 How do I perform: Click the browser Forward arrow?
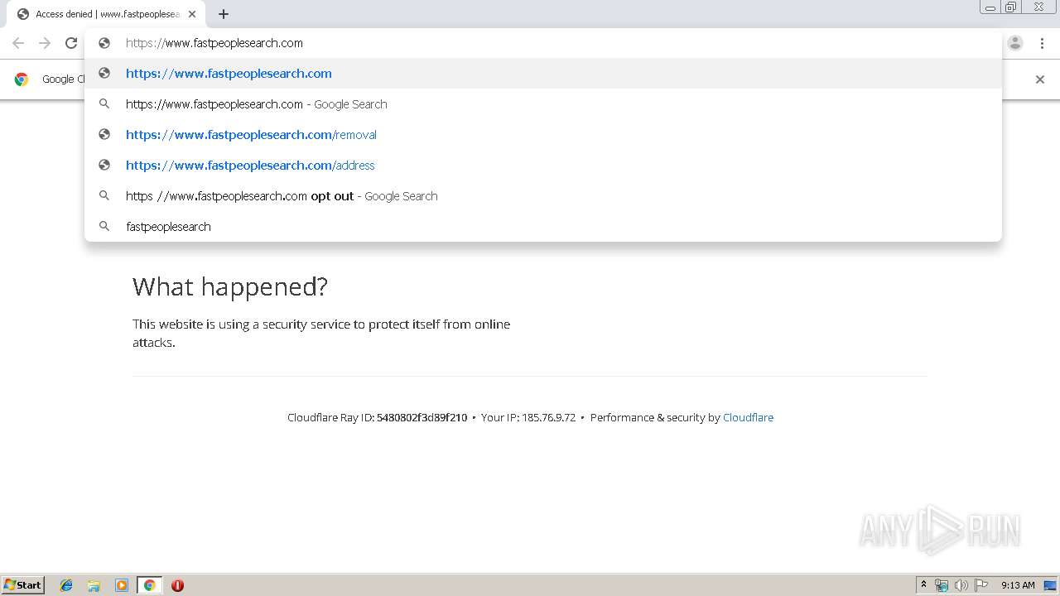click(45, 43)
